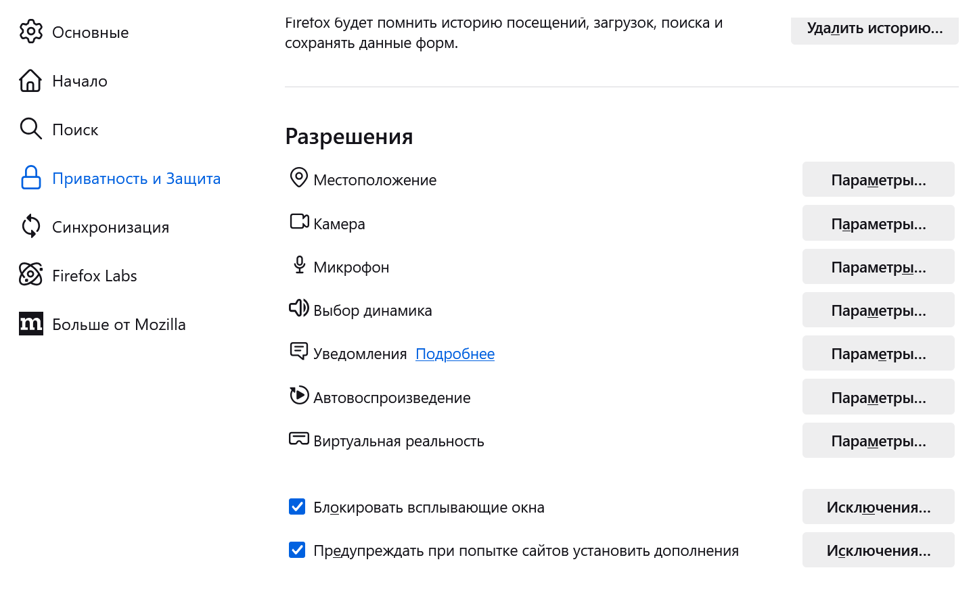The image size is (973, 589).
Task: Open Параметры for Уведомления
Action: coord(878,353)
